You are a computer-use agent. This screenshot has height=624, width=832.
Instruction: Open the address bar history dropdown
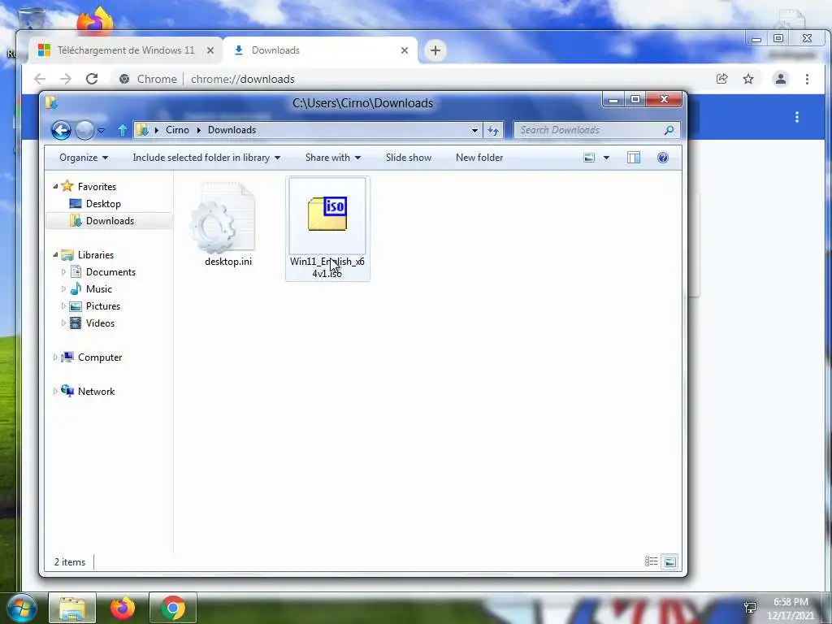pos(474,131)
